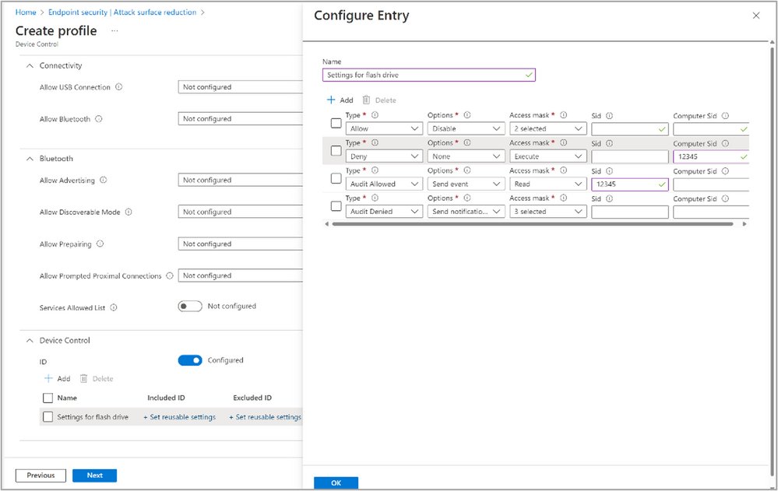This screenshot has width=778, height=491.
Task: Open the Allow Discoverable Mode dropdown
Action: click(240, 212)
